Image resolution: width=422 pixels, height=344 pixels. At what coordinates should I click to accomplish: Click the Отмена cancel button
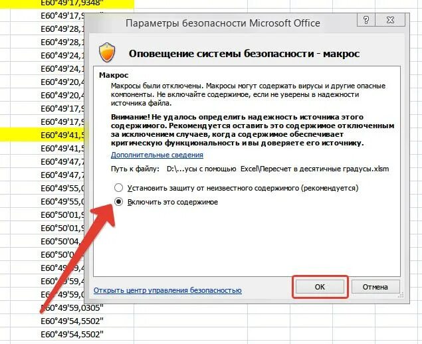click(375, 287)
